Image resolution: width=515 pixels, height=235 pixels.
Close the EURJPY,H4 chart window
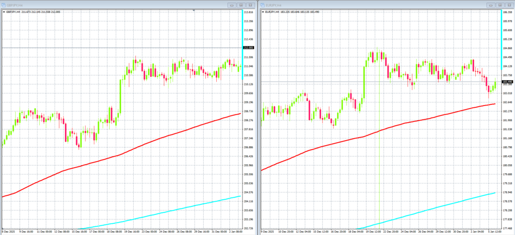[509, 4]
